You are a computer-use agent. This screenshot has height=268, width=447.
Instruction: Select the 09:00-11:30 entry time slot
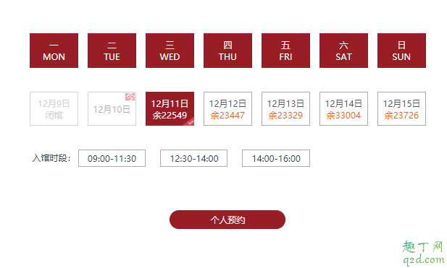click(112, 158)
